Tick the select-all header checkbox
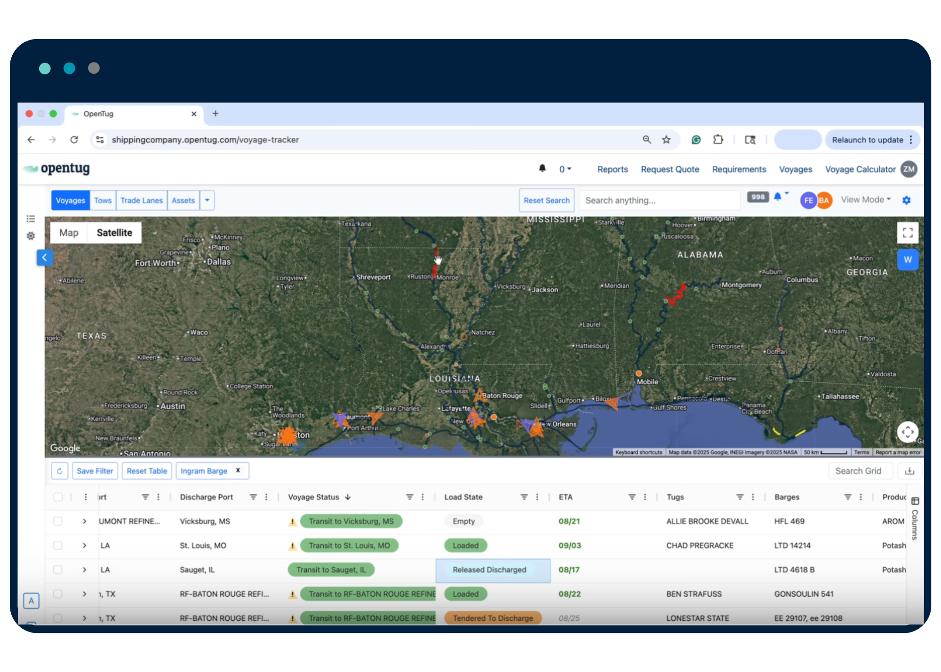The height and width of the screenshot is (672, 941). coord(58,497)
